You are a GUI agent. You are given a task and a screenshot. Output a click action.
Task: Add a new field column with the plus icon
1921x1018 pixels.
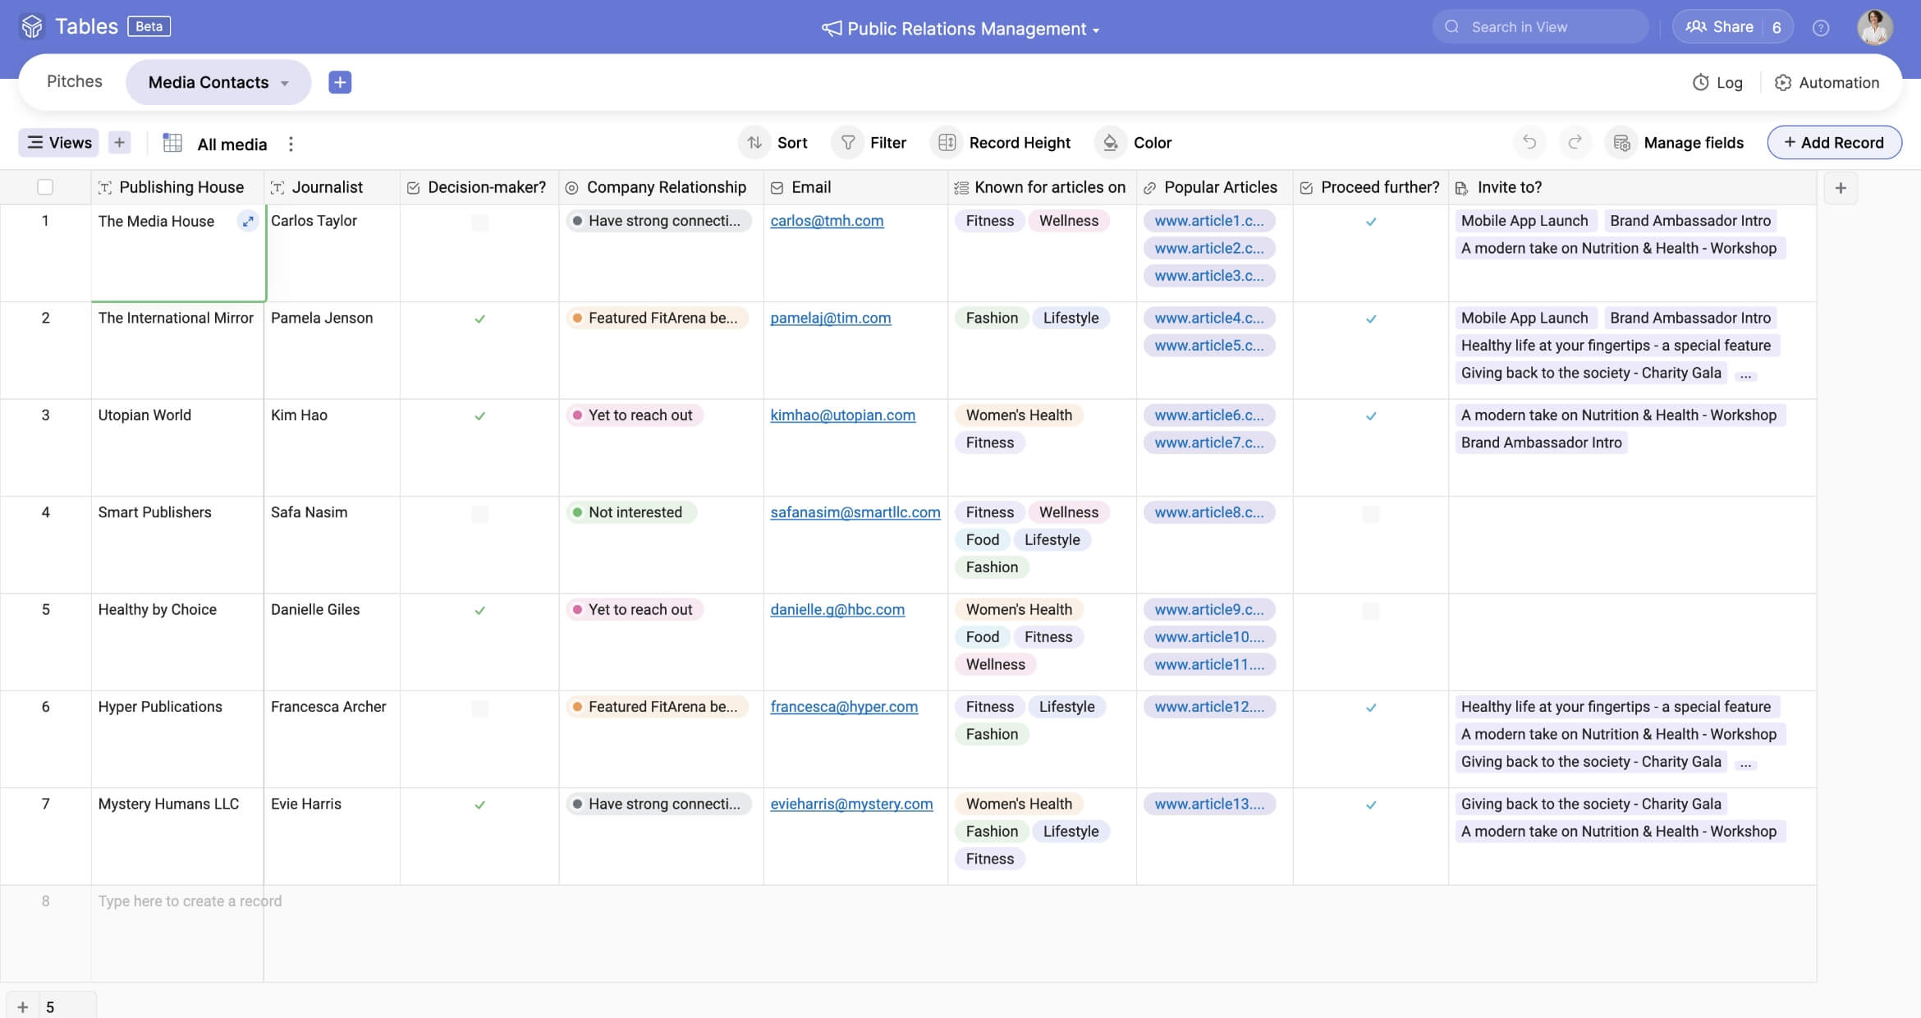[x=1841, y=188]
